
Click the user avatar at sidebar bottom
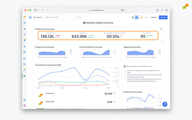pos(24,105)
